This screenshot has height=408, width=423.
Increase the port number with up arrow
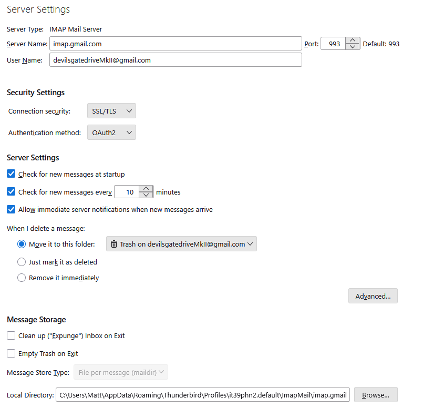pyautogui.click(x=352, y=40)
